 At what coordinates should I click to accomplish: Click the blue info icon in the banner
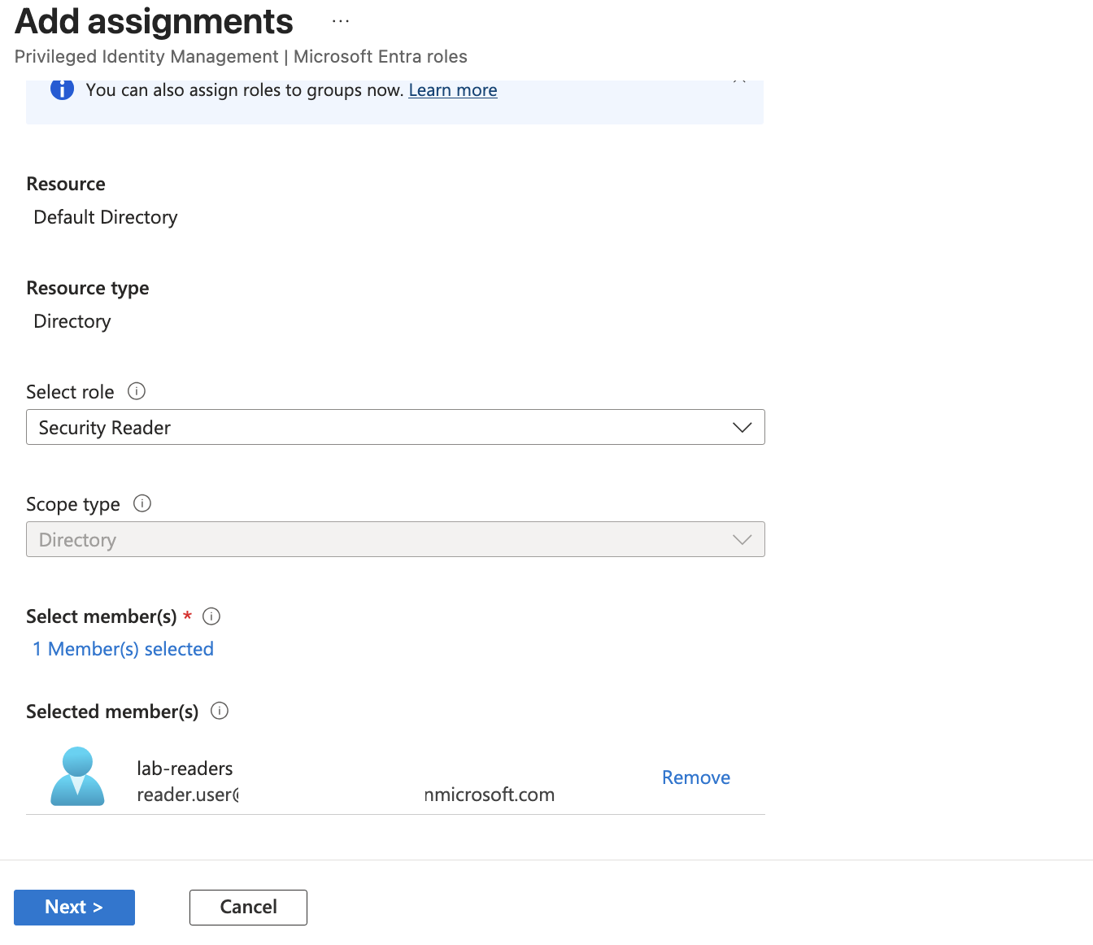tap(62, 89)
